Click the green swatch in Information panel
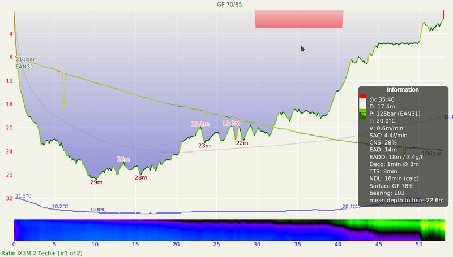Screen dimensions: 453x257 [363, 115]
